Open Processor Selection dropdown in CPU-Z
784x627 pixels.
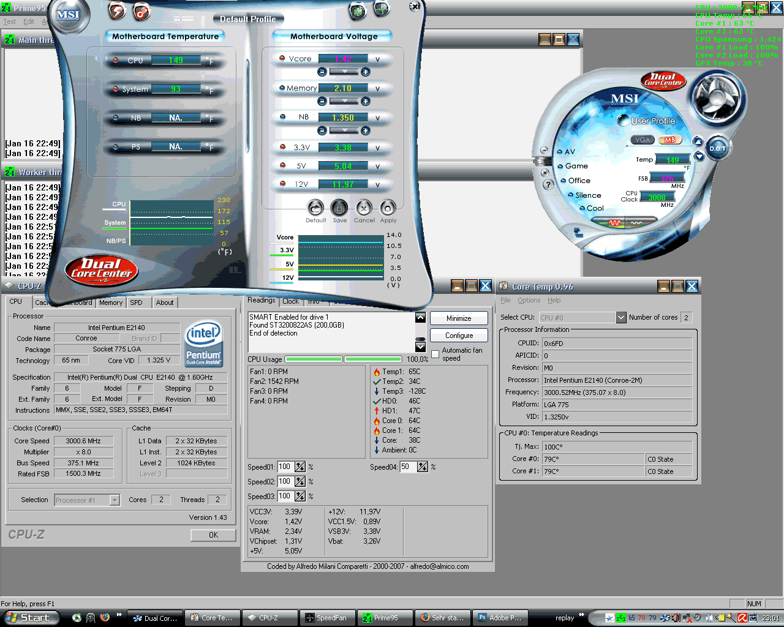[x=115, y=500]
